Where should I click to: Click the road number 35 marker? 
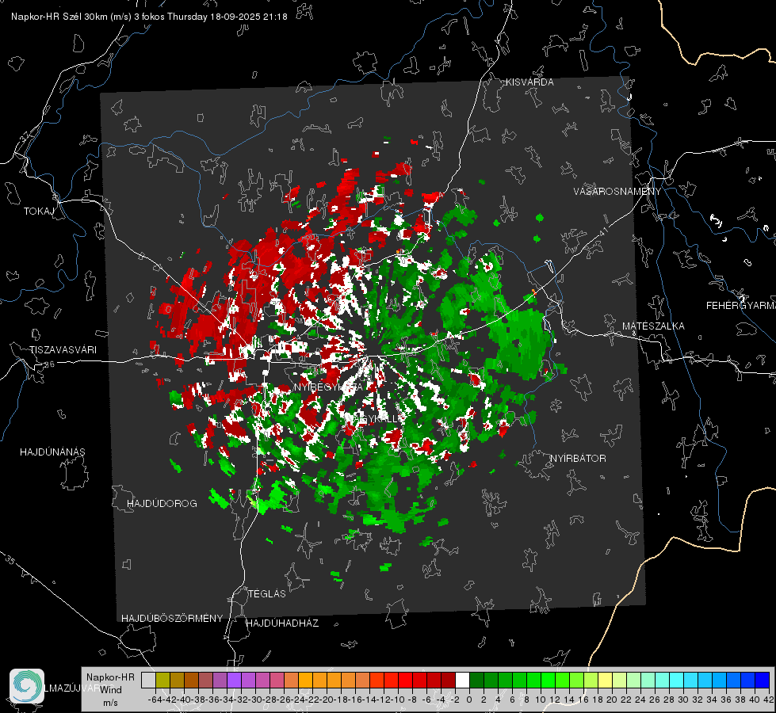pos(10,559)
